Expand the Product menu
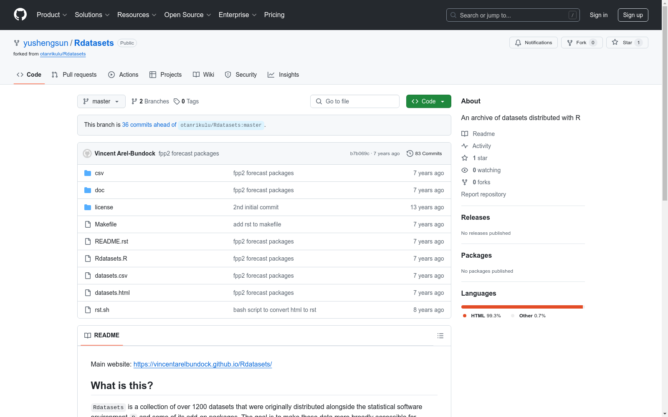The image size is (668, 417). pos(52,15)
